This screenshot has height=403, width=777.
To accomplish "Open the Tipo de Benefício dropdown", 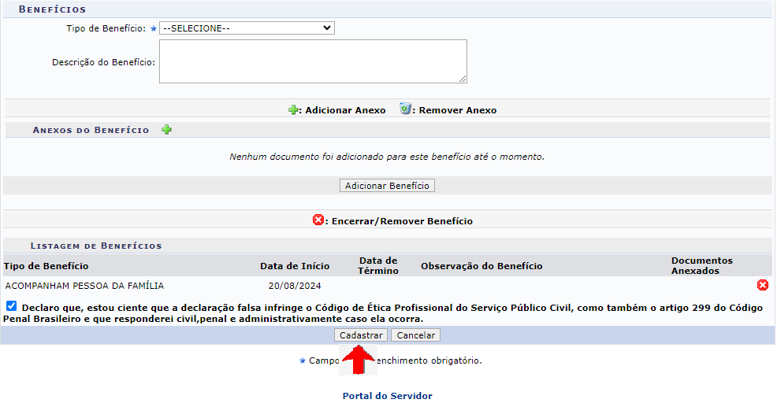I will [x=247, y=28].
